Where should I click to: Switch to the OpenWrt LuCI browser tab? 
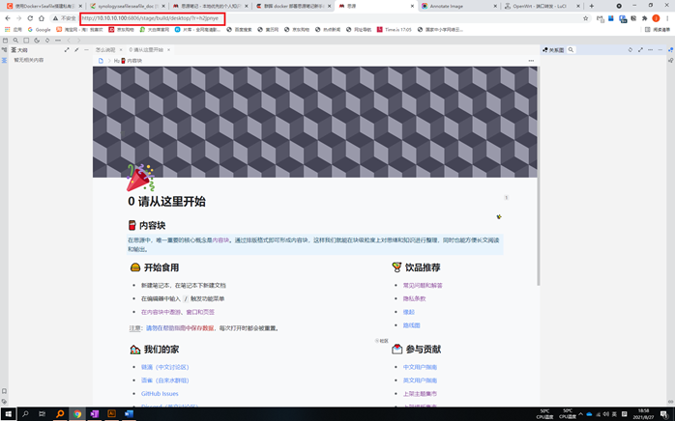click(x=542, y=6)
